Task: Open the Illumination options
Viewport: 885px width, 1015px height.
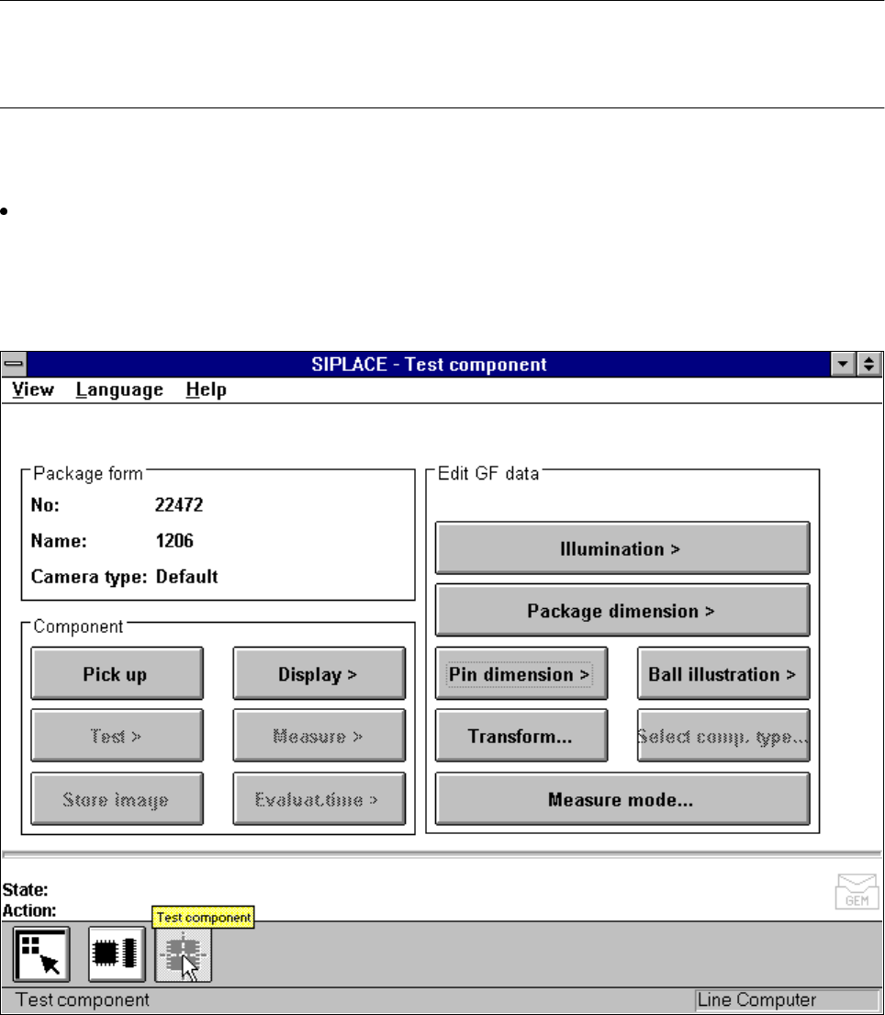Action: pyautogui.click(x=622, y=548)
